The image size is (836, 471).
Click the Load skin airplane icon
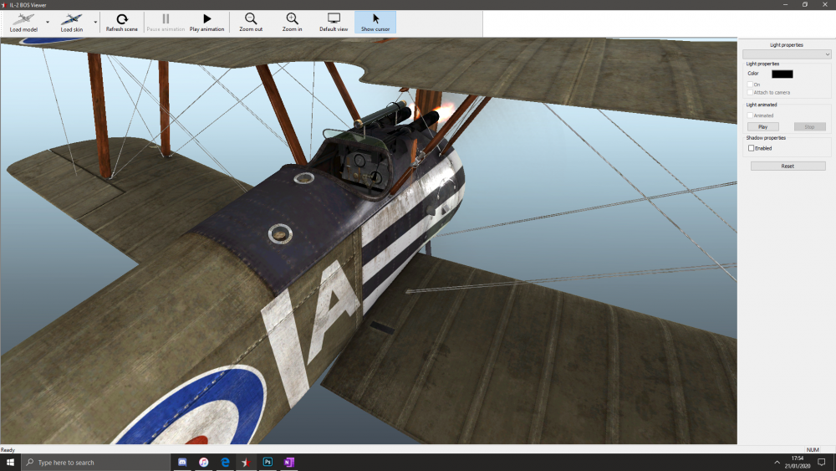pyautogui.click(x=71, y=20)
